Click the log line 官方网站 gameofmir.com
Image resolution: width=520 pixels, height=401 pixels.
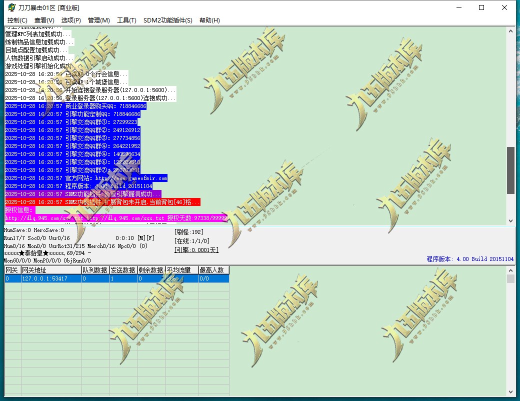click(x=86, y=178)
